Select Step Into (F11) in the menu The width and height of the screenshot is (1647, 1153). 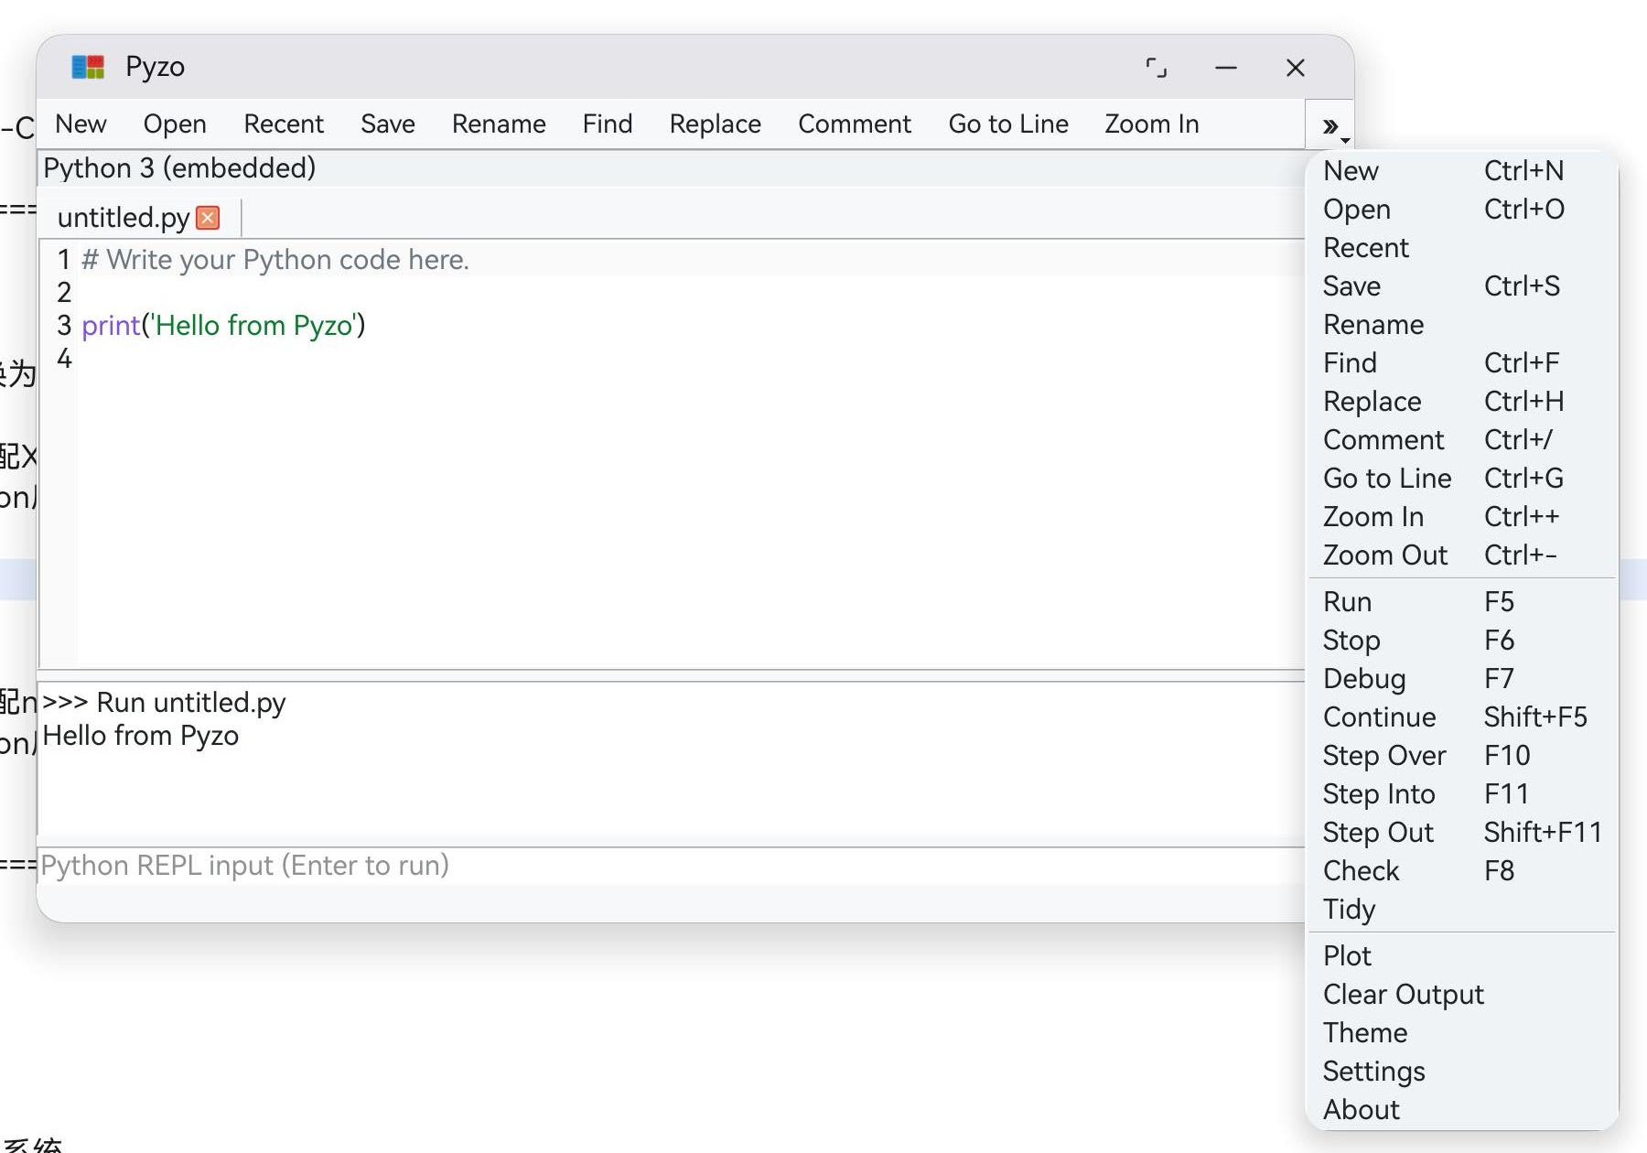(1461, 794)
